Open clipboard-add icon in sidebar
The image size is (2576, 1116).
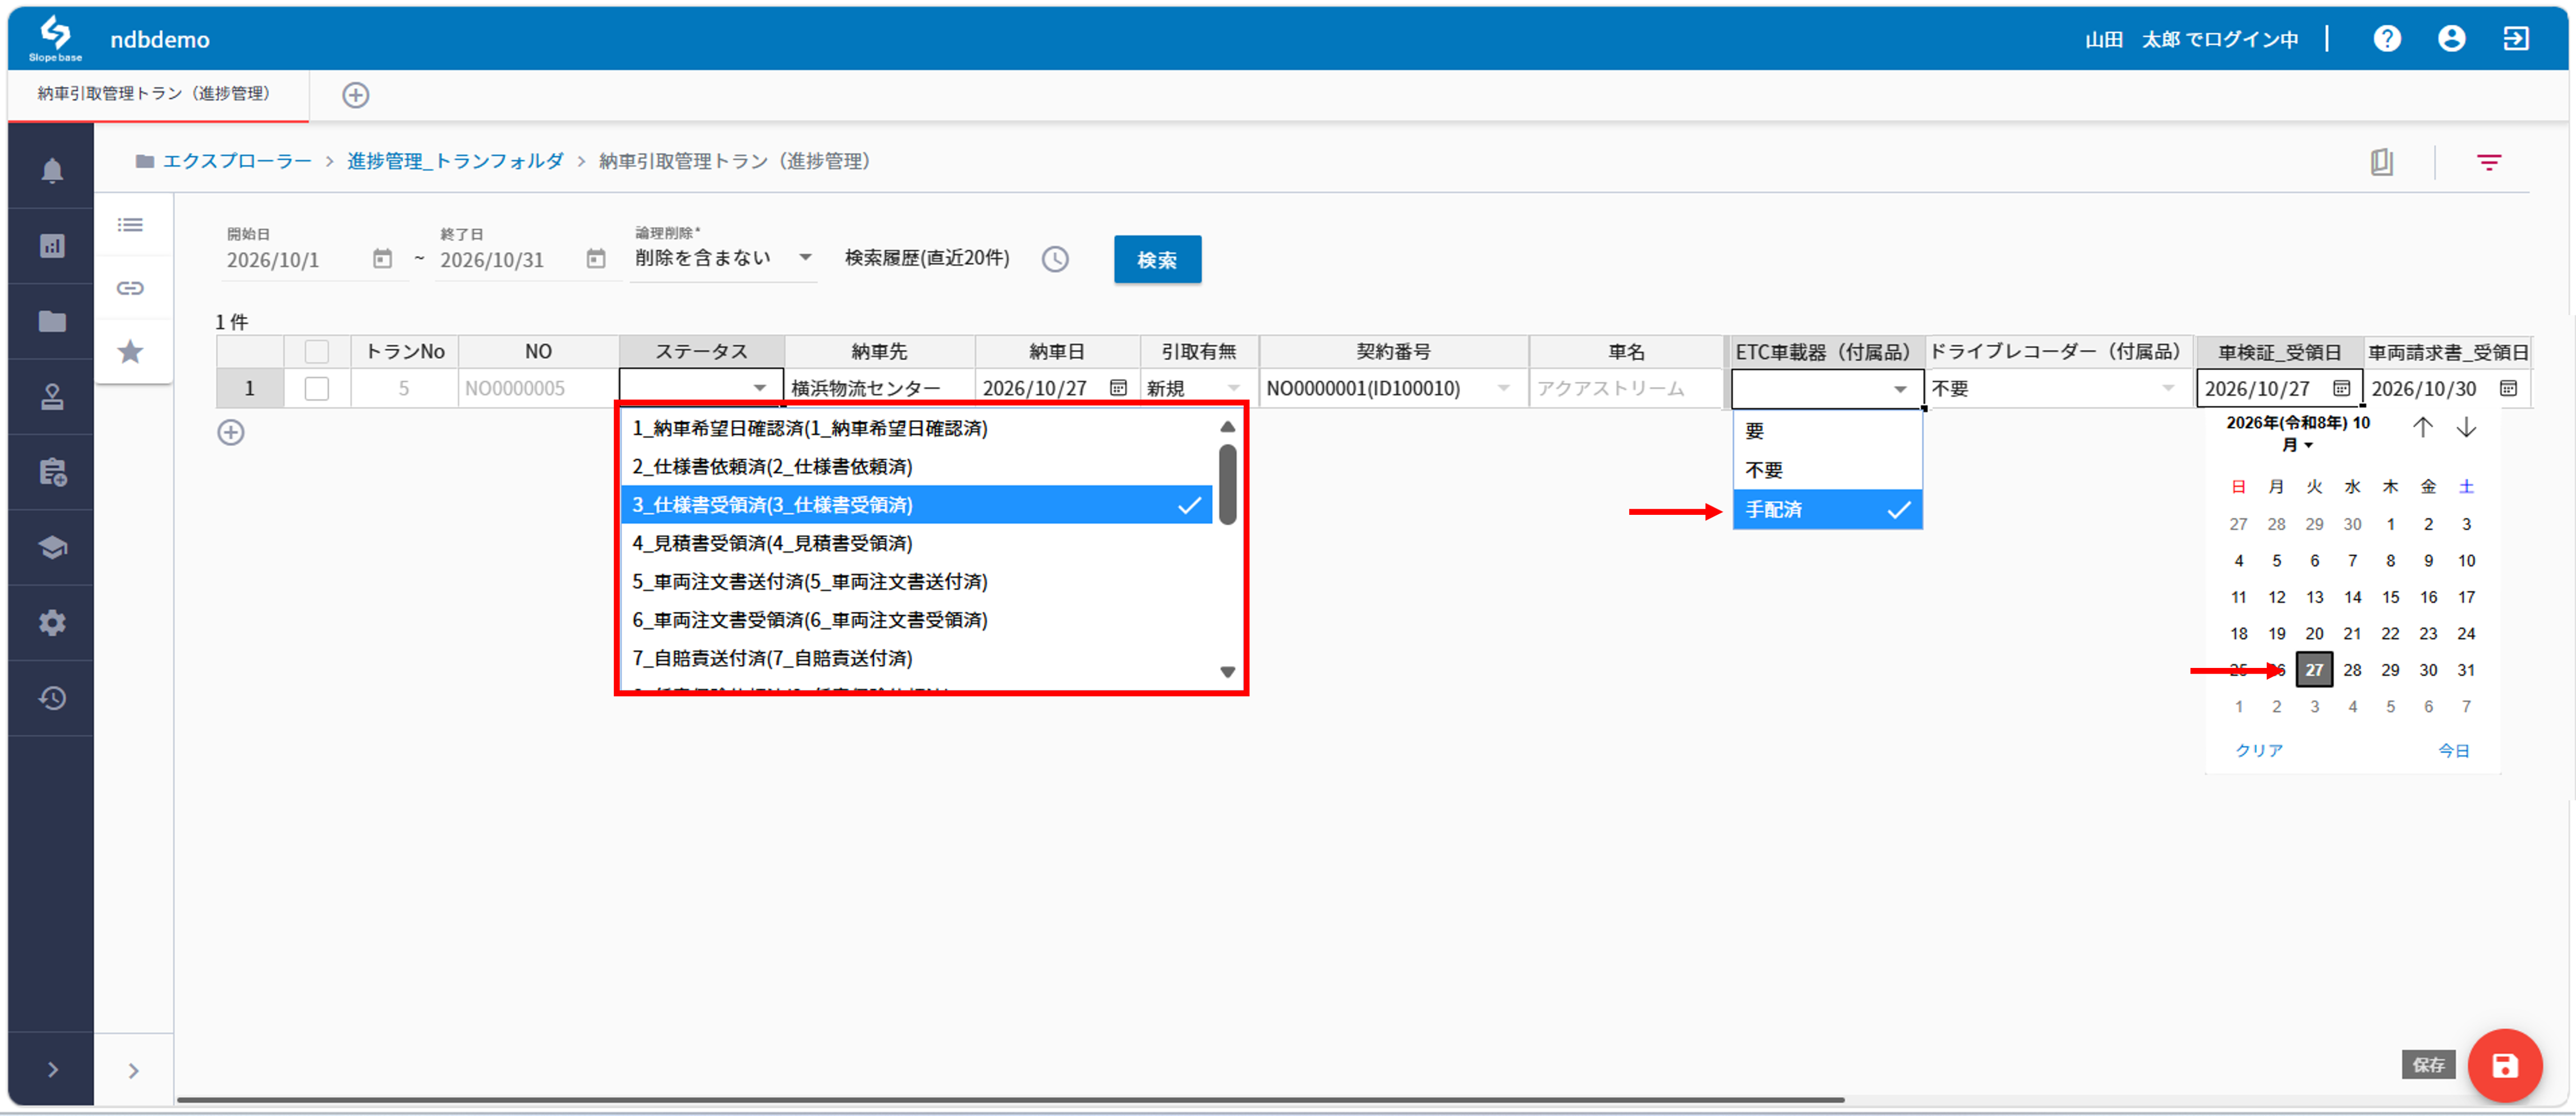click(52, 472)
